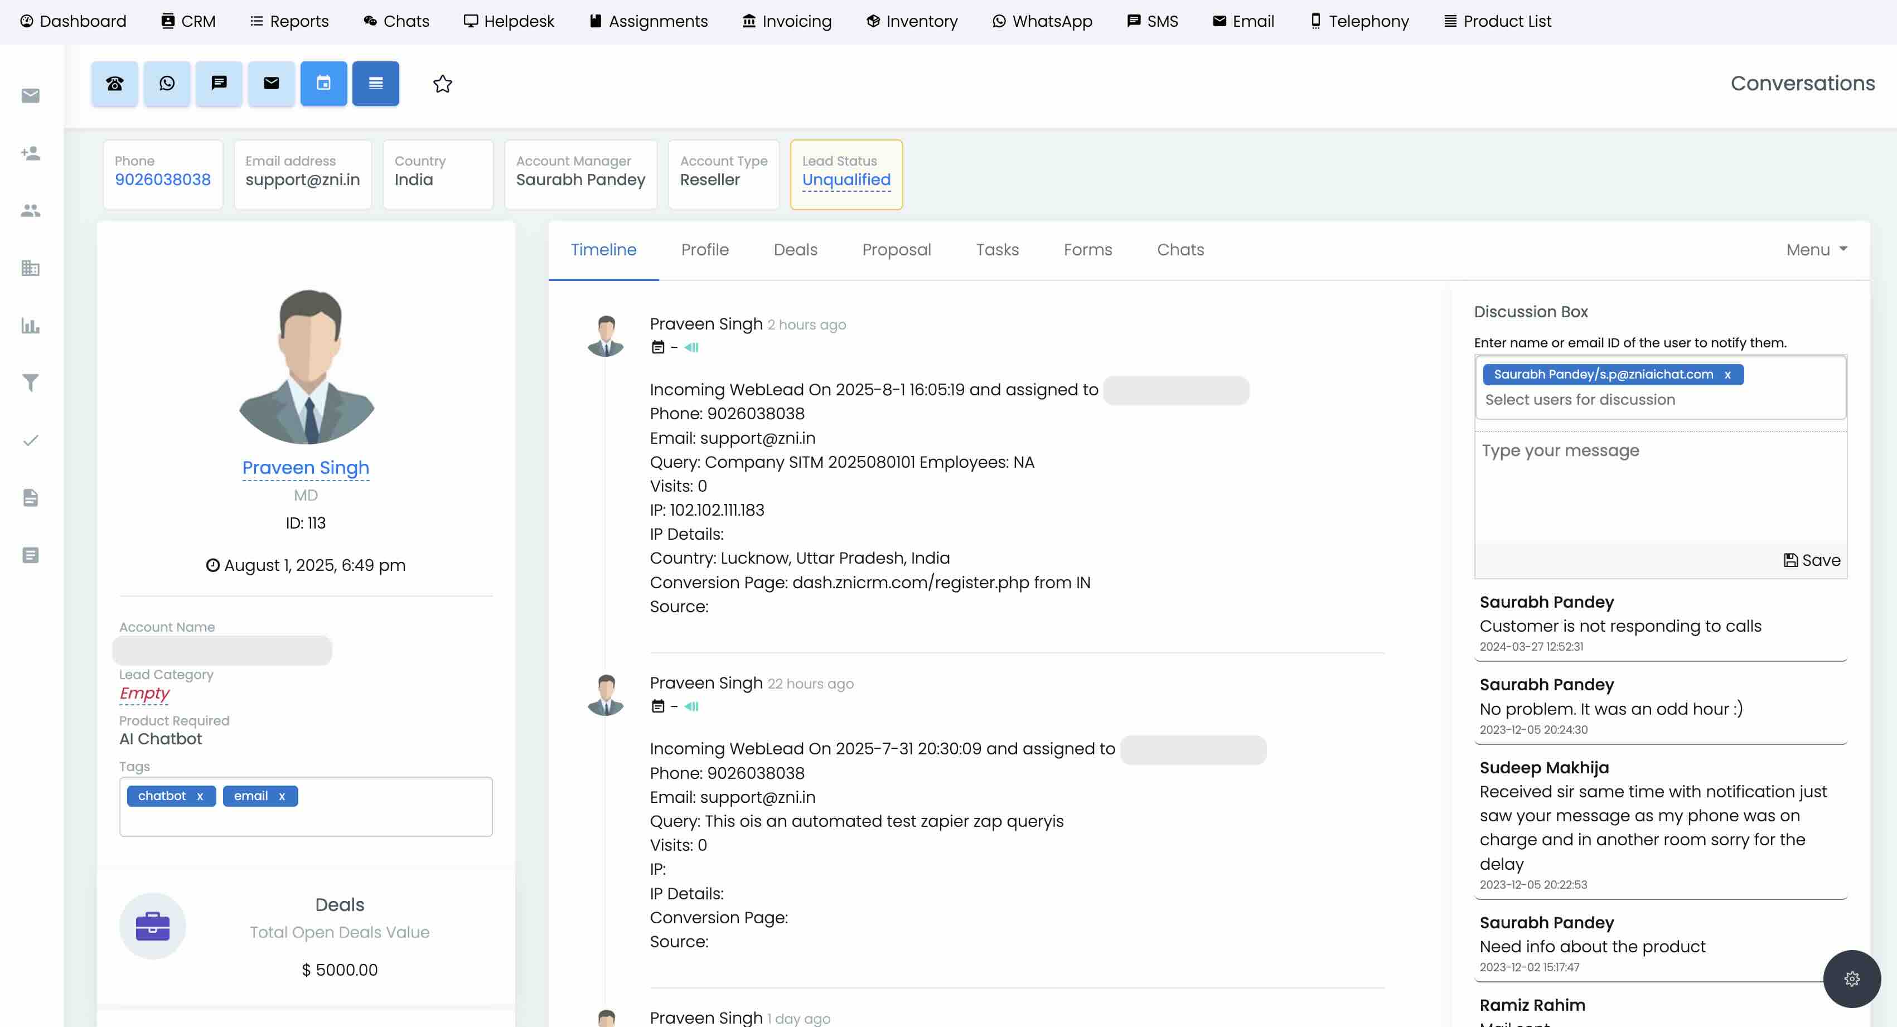
Task: Remove Saurabh Pandey from notification recipients
Action: point(1727,374)
